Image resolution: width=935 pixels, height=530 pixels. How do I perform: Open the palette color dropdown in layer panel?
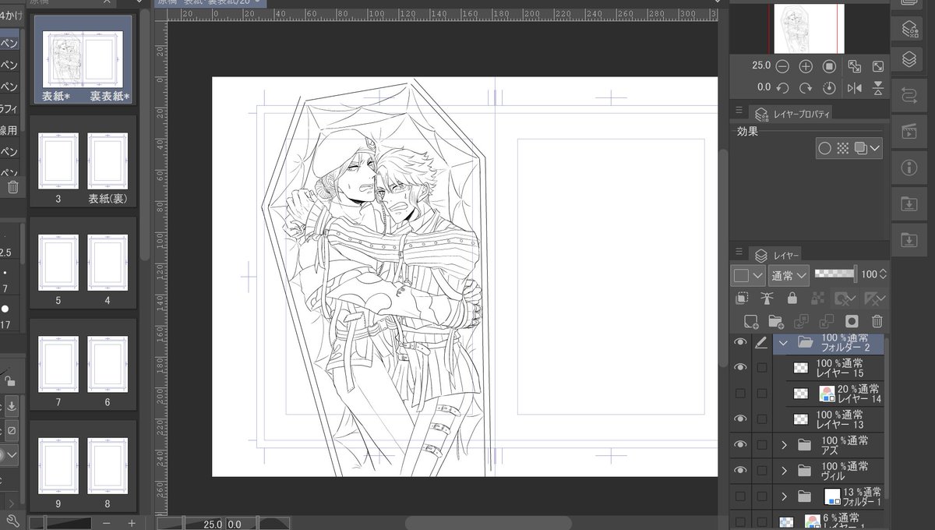[747, 275]
